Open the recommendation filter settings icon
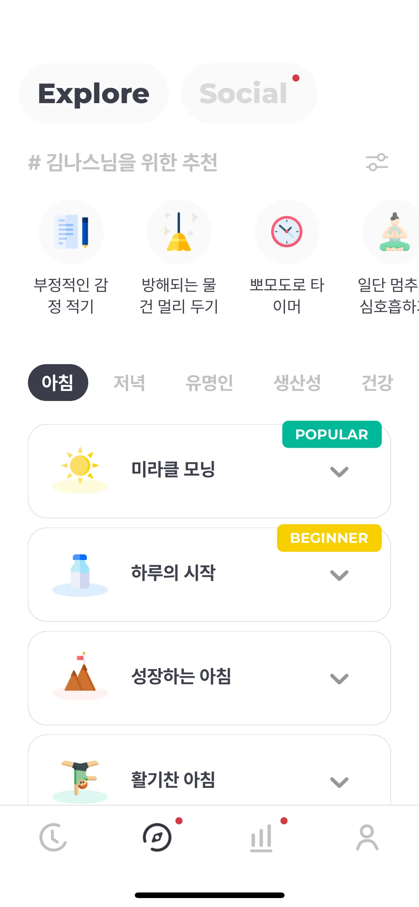419x907 pixels. click(x=377, y=162)
